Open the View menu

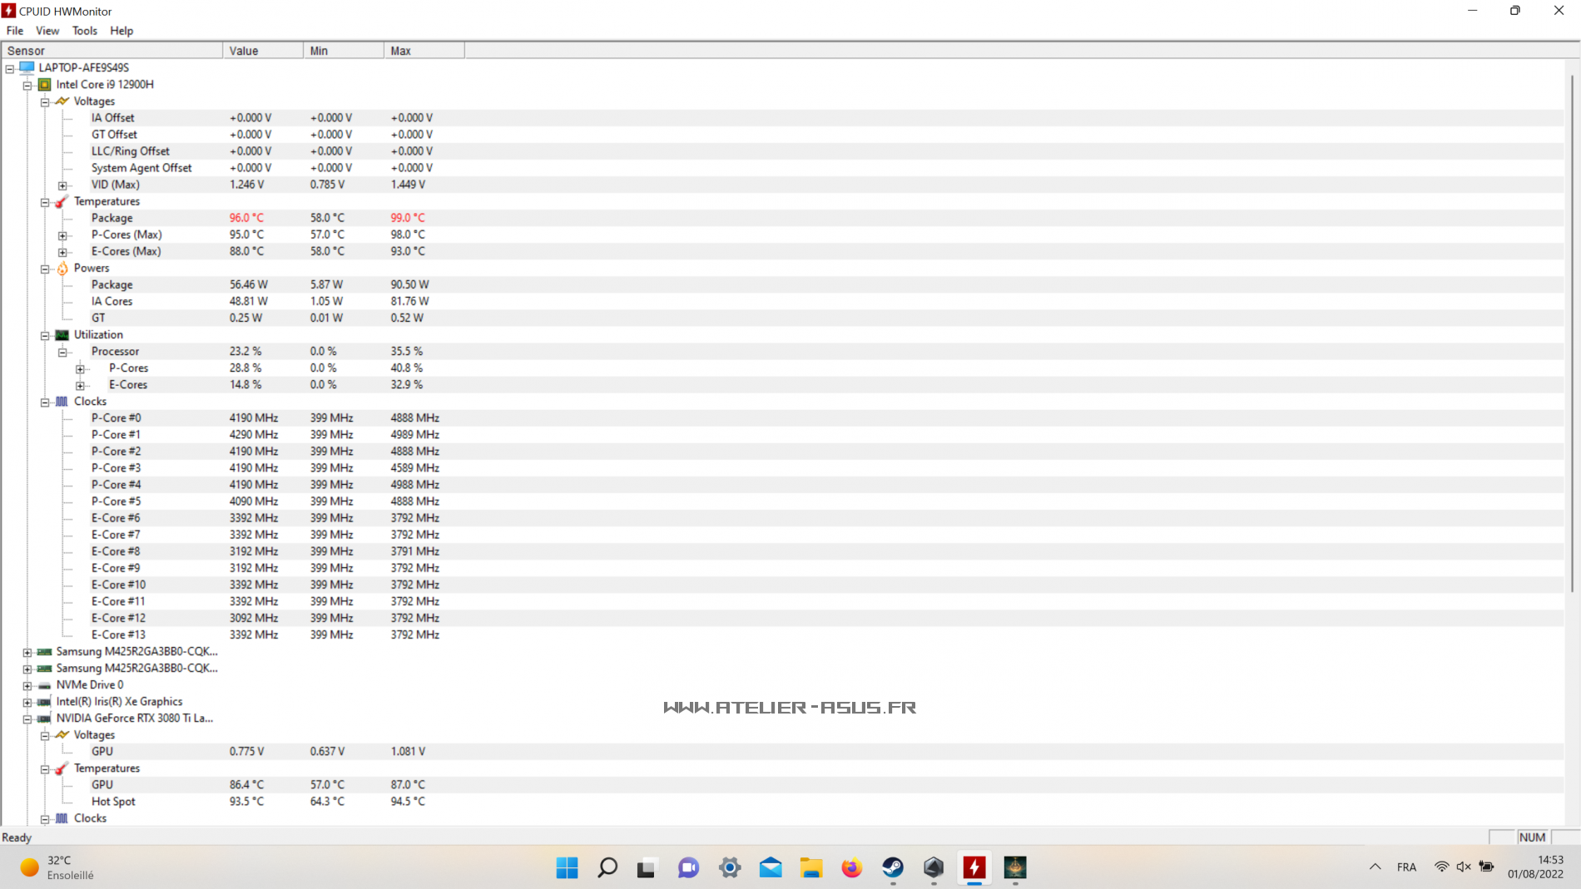coord(47,31)
